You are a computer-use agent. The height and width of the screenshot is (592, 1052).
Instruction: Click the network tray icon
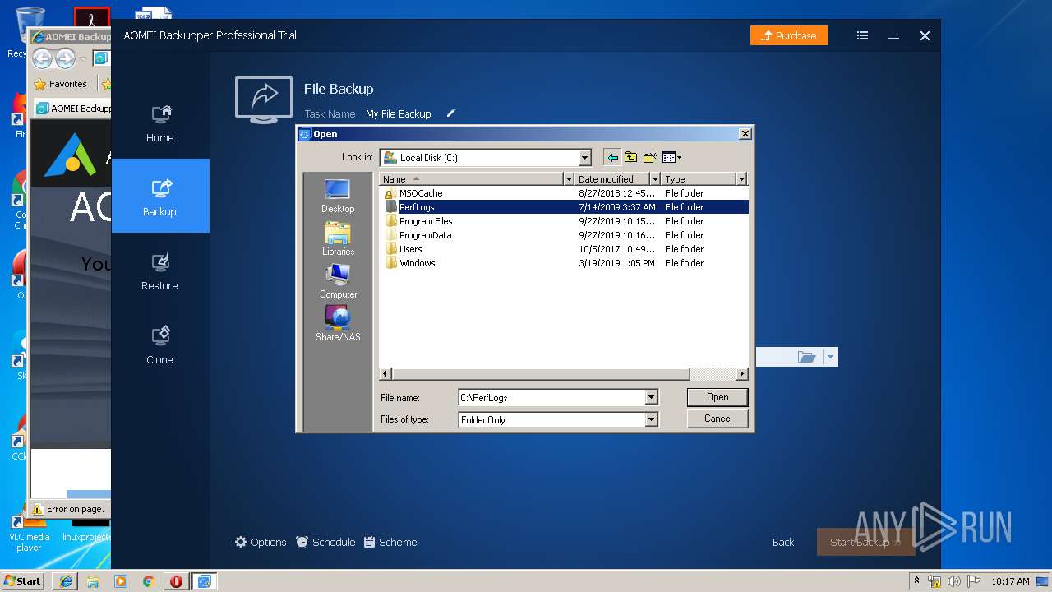coord(934,581)
